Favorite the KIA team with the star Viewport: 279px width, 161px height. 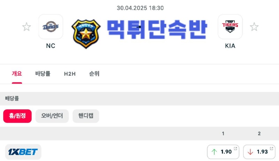254,27
